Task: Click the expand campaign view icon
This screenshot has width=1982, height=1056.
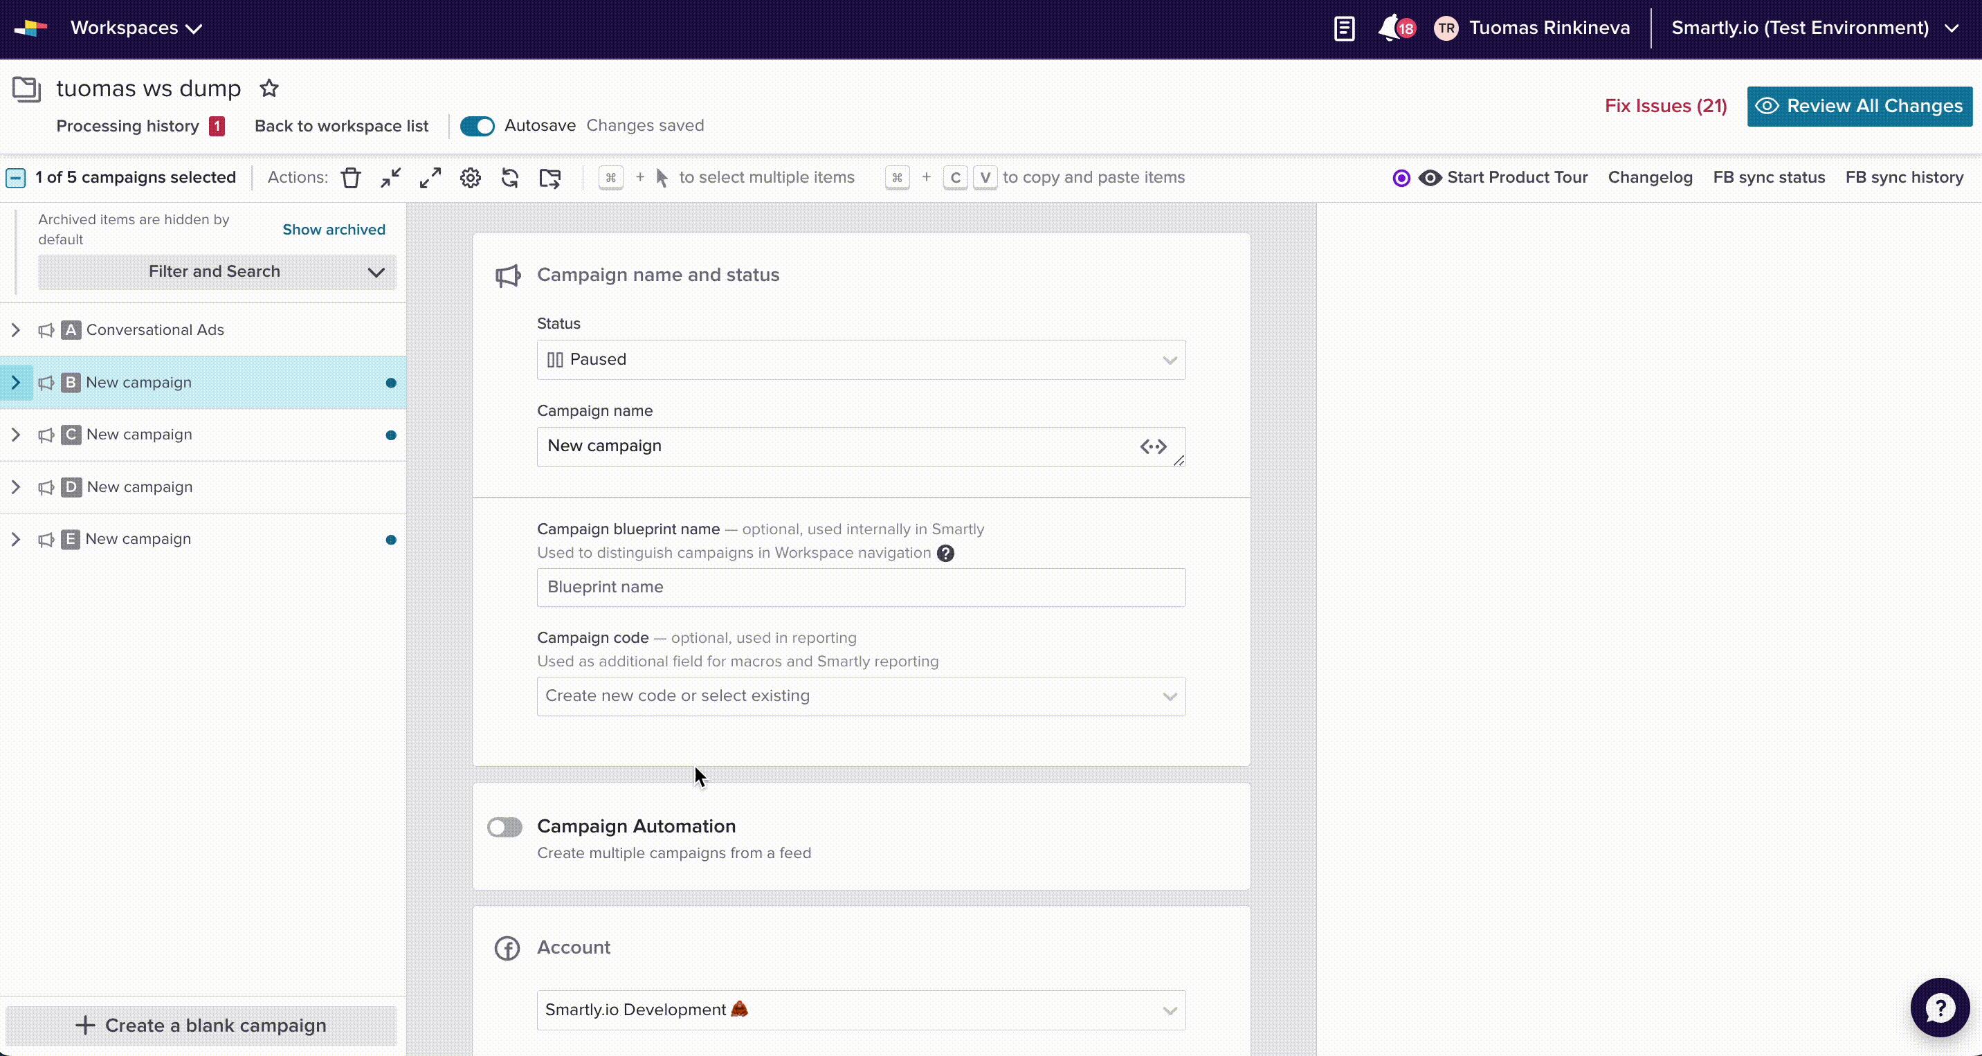Action: tap(430, 177)
